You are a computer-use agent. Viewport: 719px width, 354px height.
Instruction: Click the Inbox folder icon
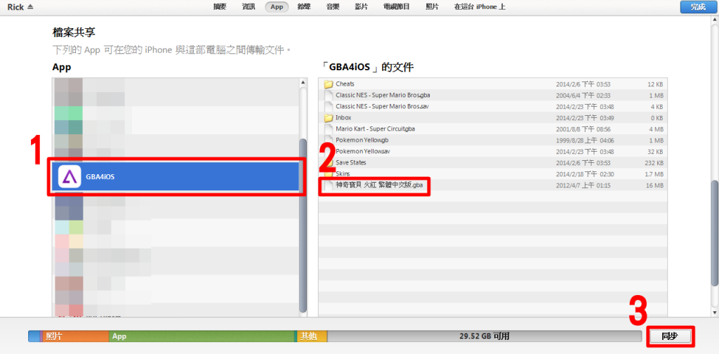click(x=328, y=118)
